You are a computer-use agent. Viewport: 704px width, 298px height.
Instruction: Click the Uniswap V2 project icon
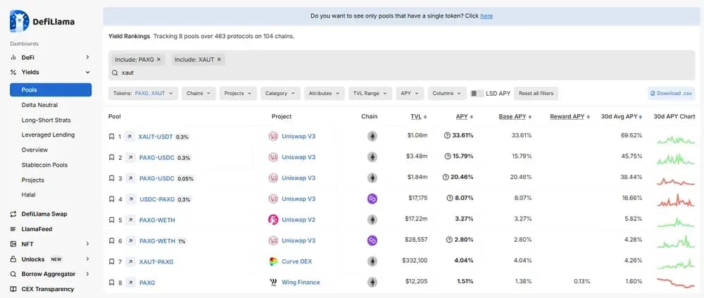pos(273,220)
